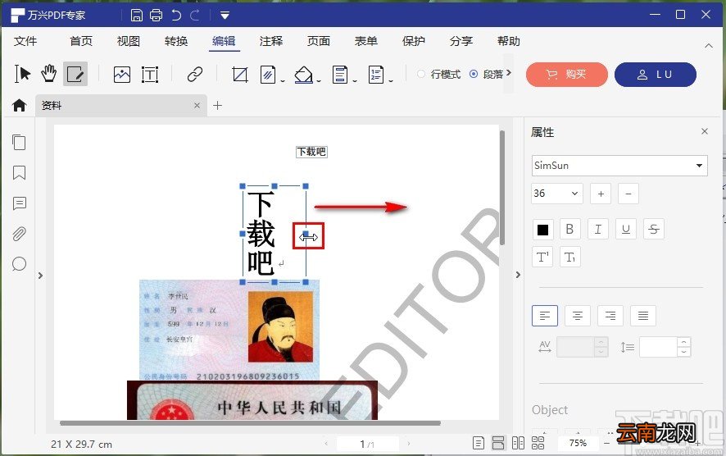Toggle Strikethrough formatting
This screenshot has height=456, width=726.
(654, 229)
